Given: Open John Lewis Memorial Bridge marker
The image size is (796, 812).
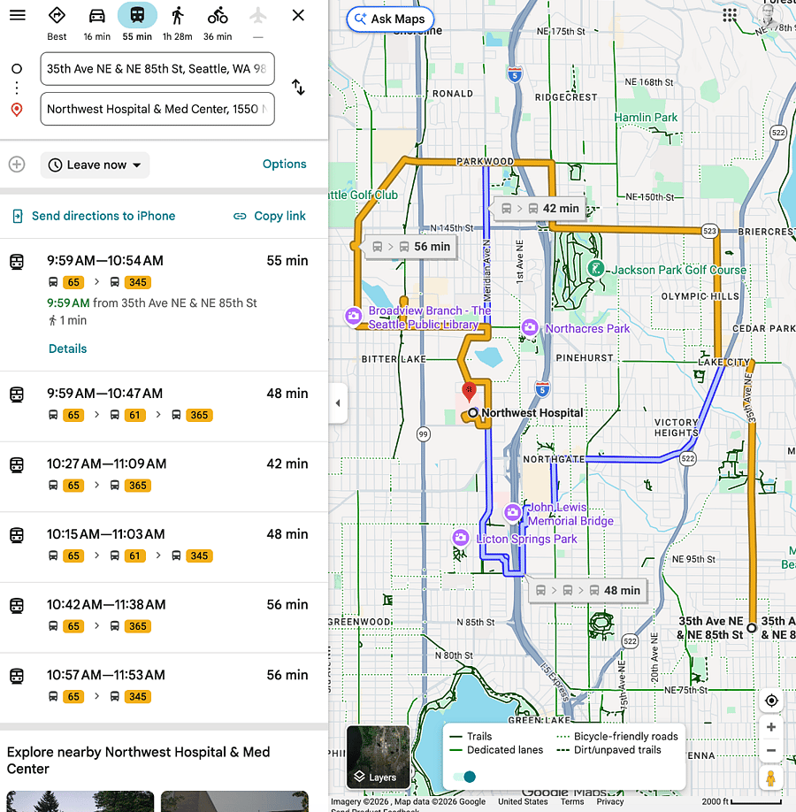Looking at the screenshot, I should pyautogui.click(x=512, y=513).
